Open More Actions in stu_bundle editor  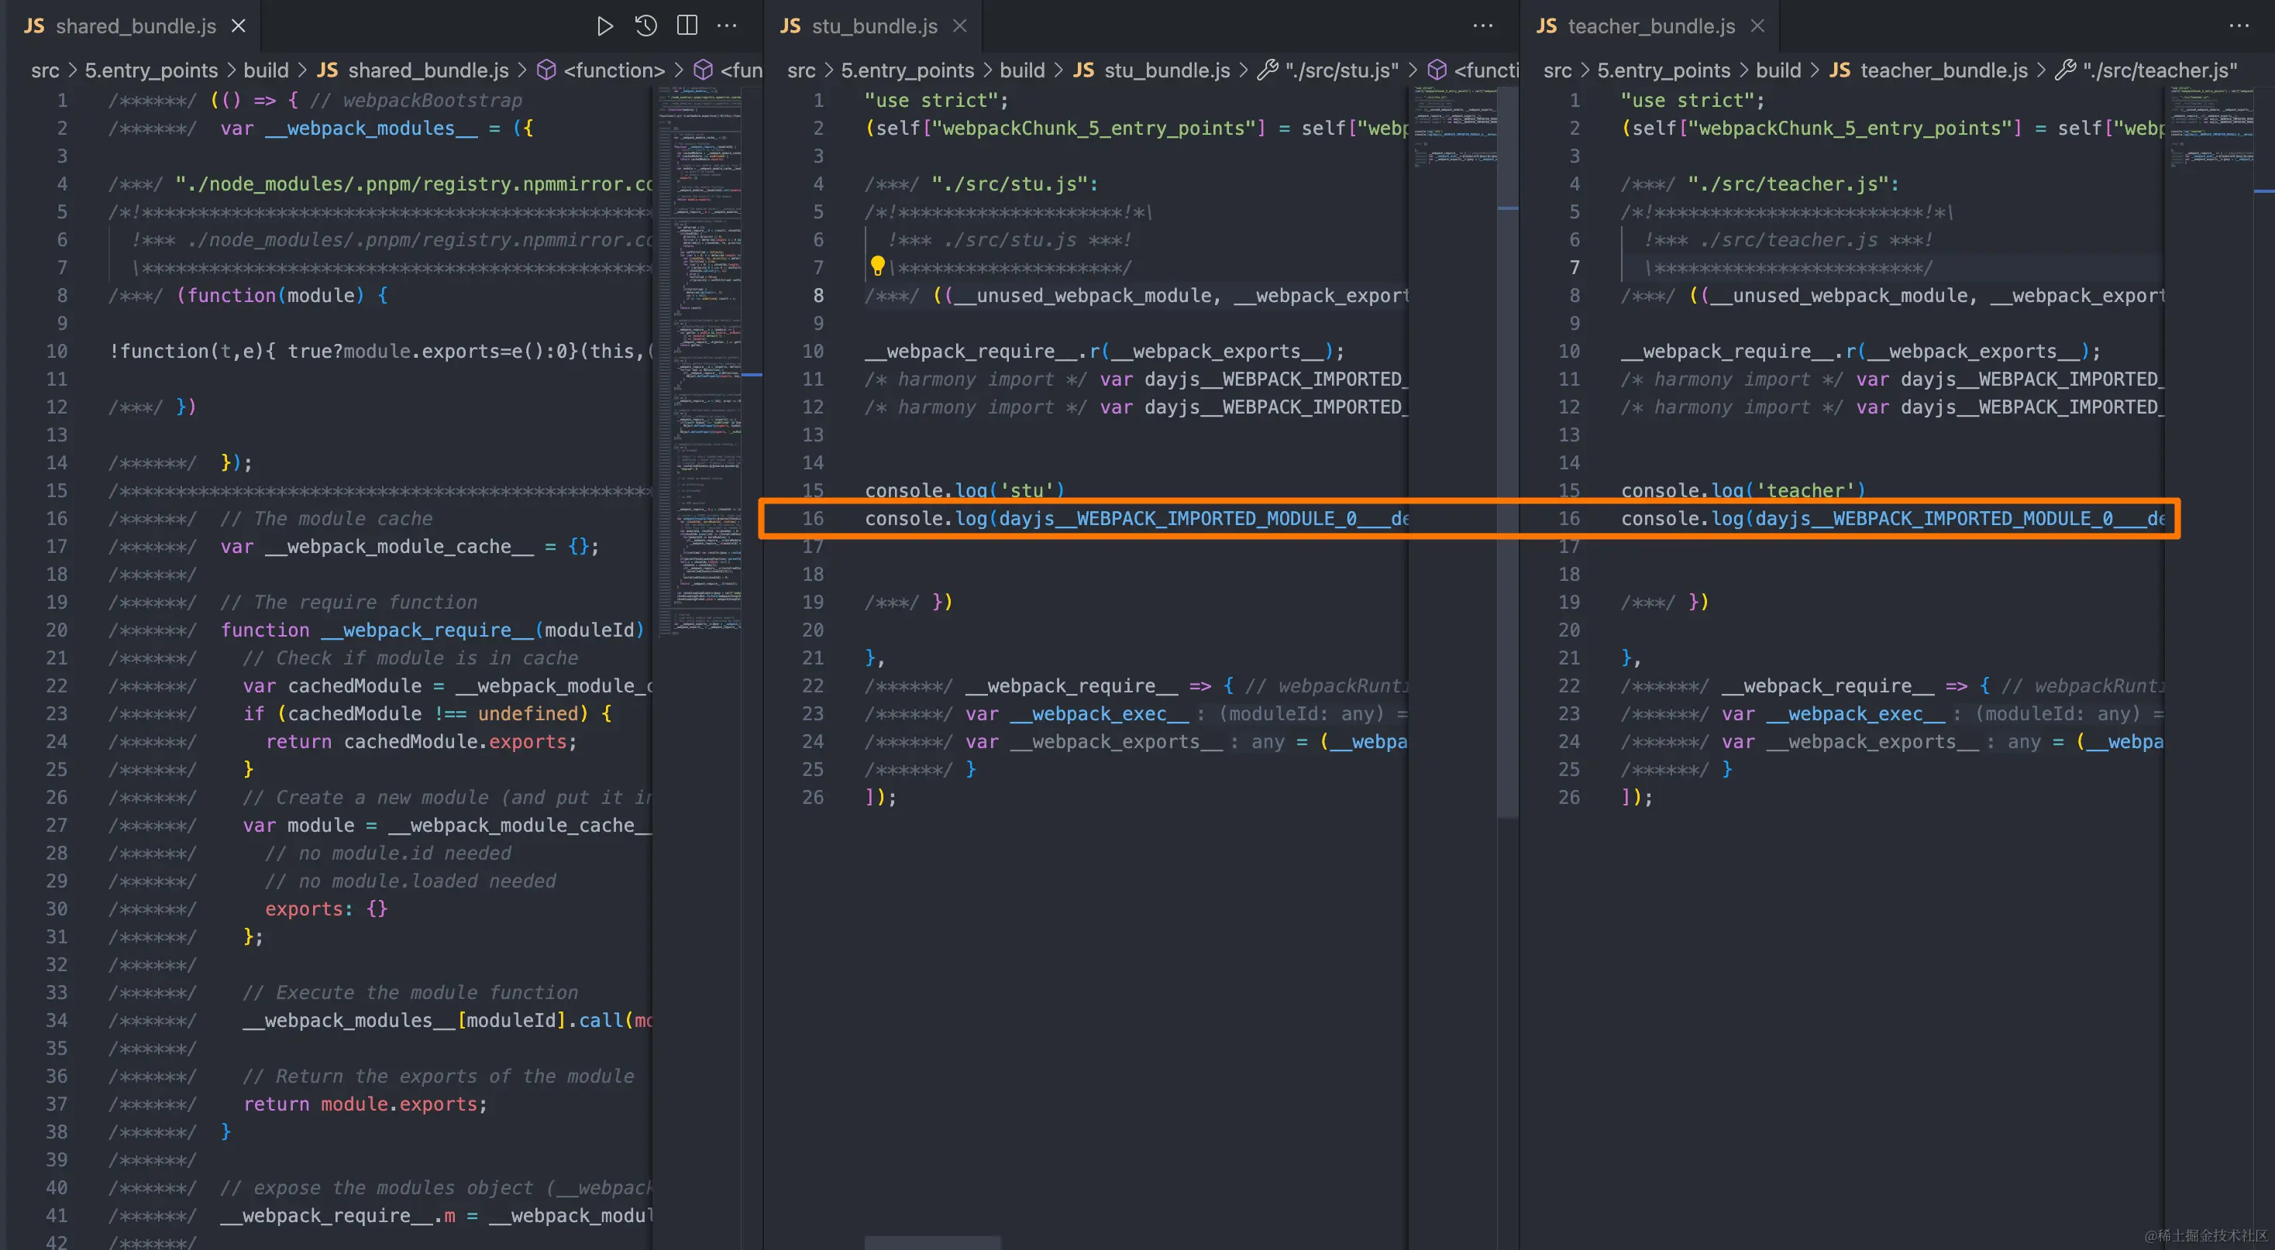(x=1483, y=26)
